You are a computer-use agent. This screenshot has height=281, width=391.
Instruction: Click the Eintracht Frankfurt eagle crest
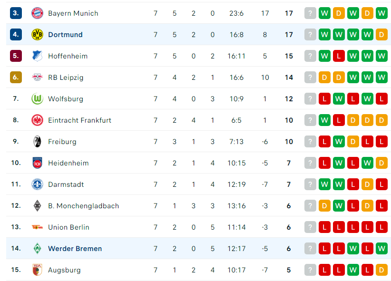click(x=37, y=120)
